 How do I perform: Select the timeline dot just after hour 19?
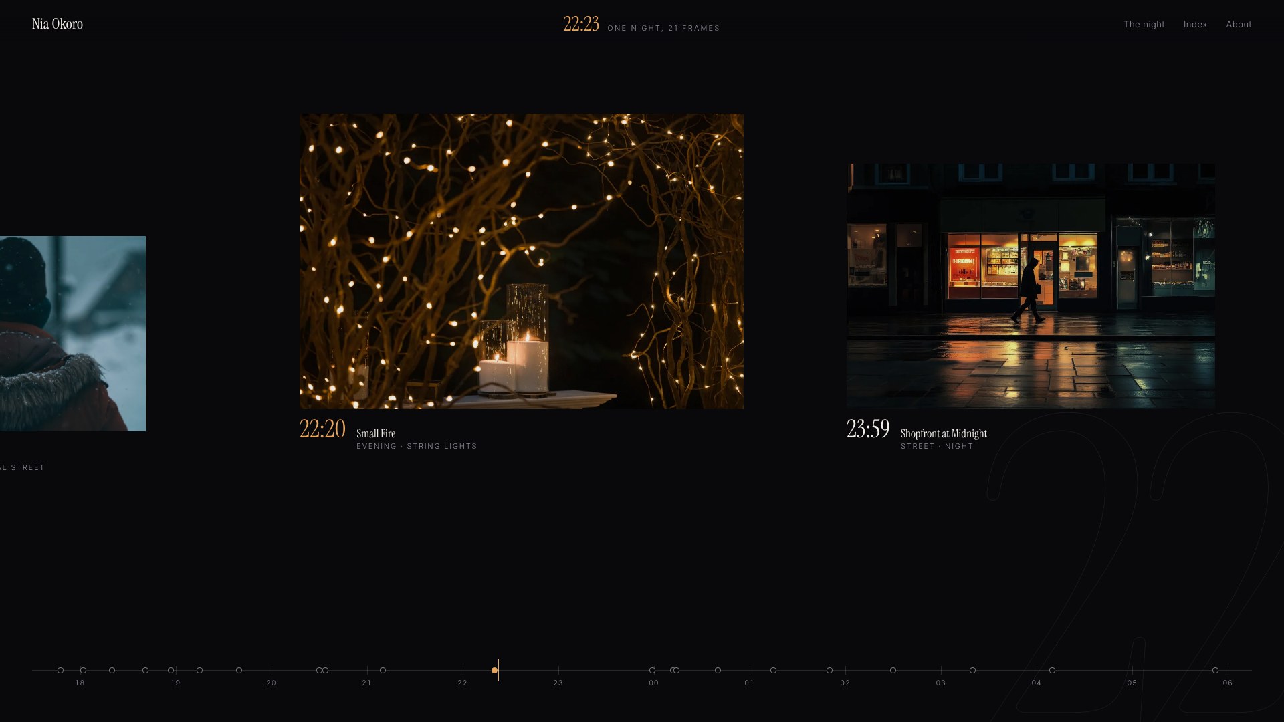tap(199, 670)
